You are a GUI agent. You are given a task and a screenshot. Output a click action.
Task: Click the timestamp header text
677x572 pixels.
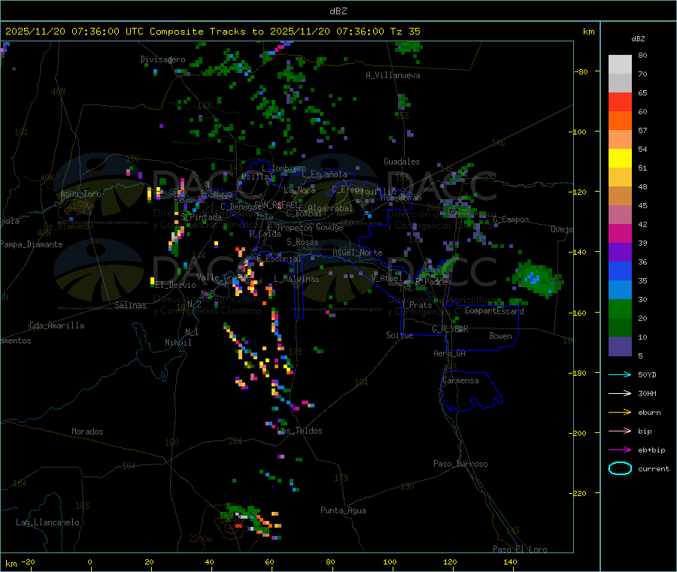pyautogui.click(x=213, y=32)
